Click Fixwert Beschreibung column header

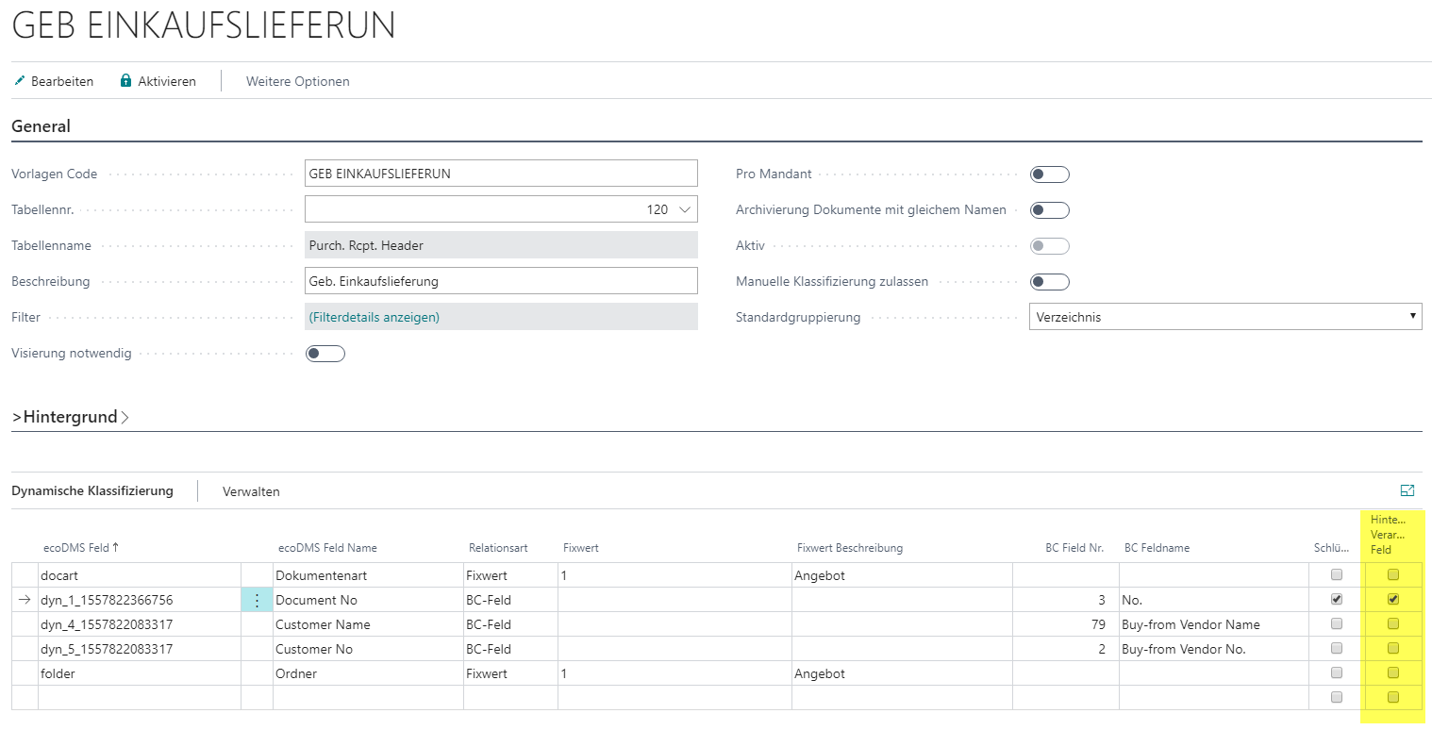click(850, 548)
